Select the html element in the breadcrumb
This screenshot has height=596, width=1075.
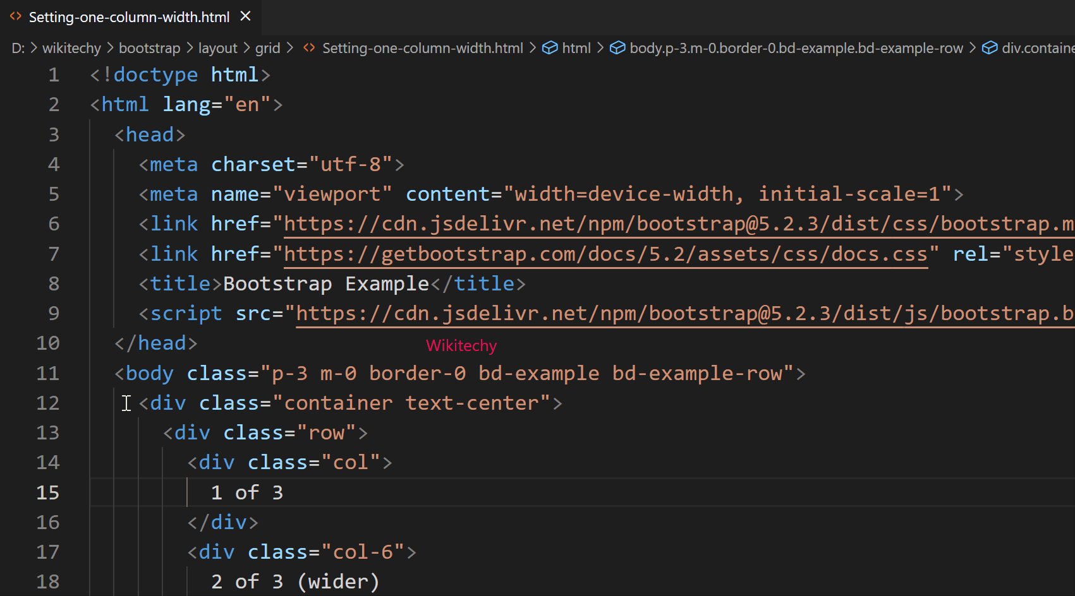tap(576, 47)
